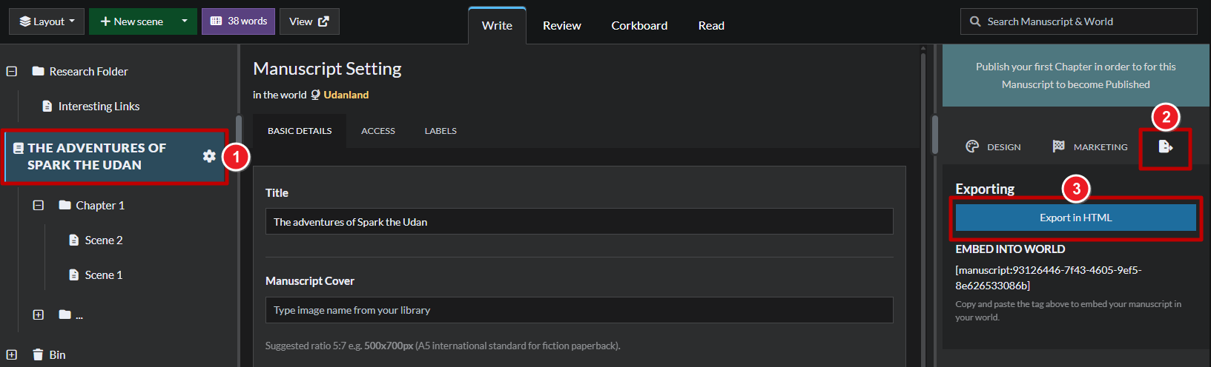The height and width of the screenshot is (367, 1211).
Task: Click the New scene button
Action: 131,21
